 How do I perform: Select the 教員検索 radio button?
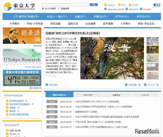[x=59, y=8]
